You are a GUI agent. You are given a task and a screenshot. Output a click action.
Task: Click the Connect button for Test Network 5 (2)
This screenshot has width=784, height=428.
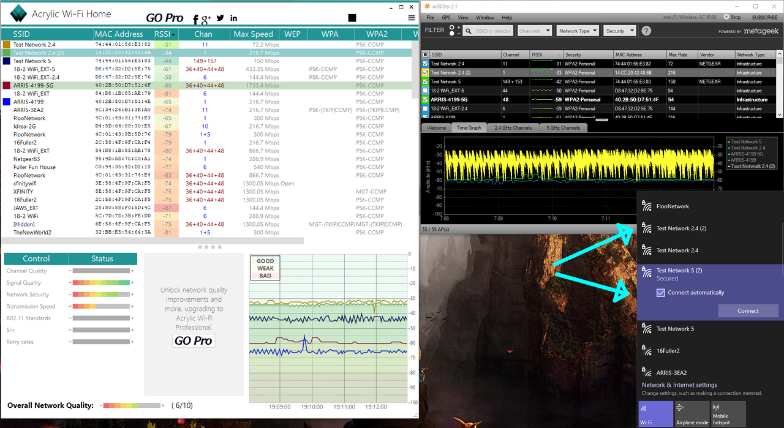coord(748,310)
